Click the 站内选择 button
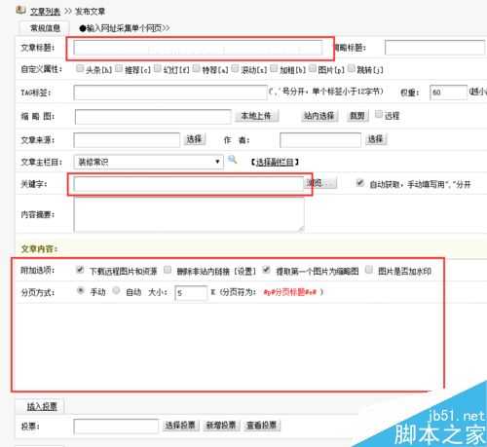This screenshot has width=487, height=447. pyautogui.click(x=319, y=116)
